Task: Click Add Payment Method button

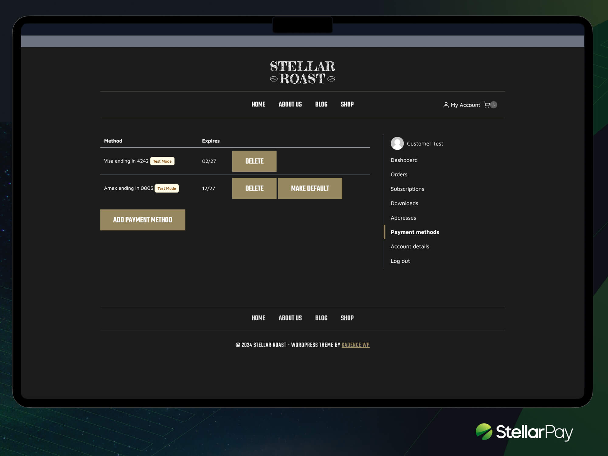Action: (143, 220)
